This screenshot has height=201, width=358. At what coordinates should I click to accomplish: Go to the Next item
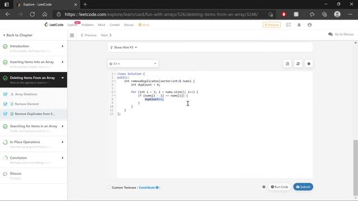[106, 35]
